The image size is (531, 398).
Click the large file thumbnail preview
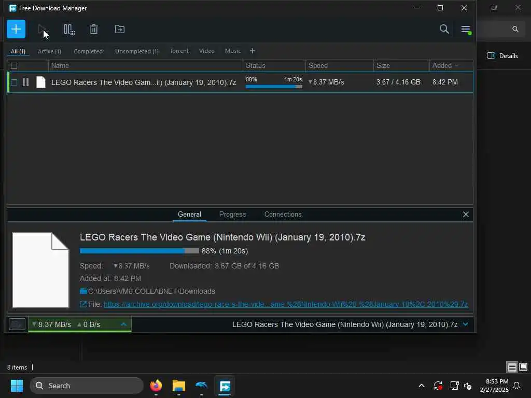click(x=40, y=270)
